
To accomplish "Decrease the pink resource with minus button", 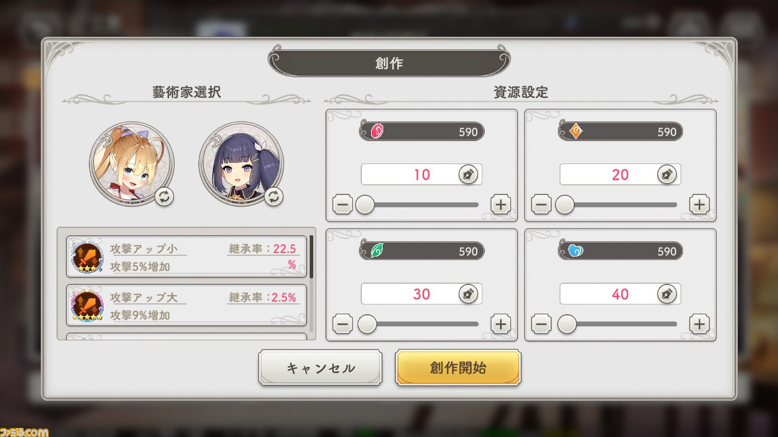I will click(x=343, y=205).
